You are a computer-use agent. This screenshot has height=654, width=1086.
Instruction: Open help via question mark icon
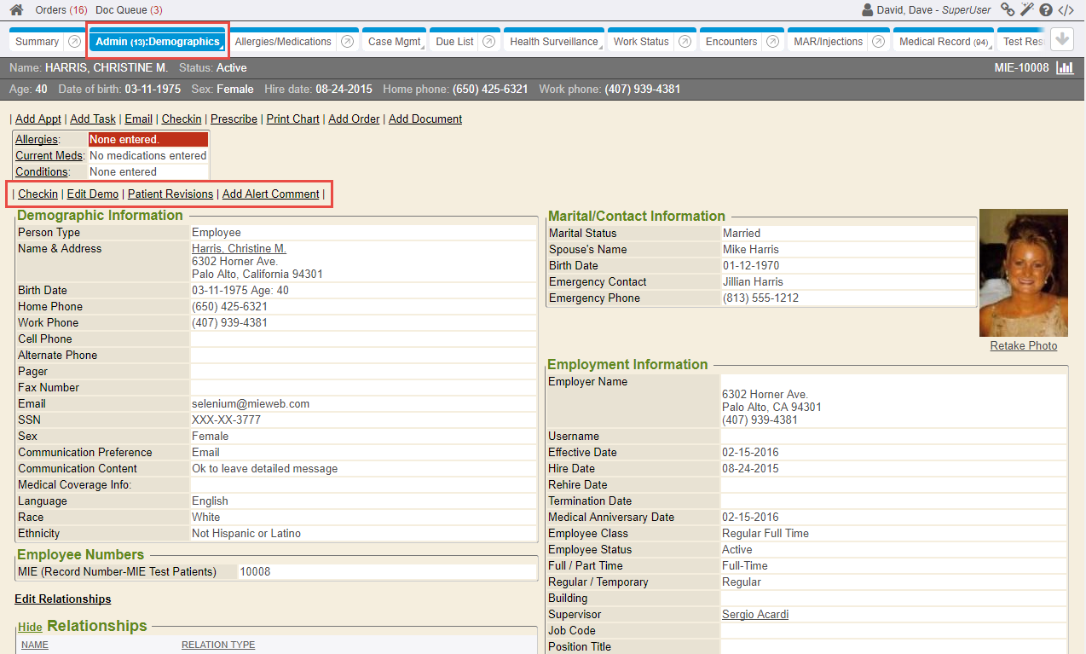tap(1046, 10)
